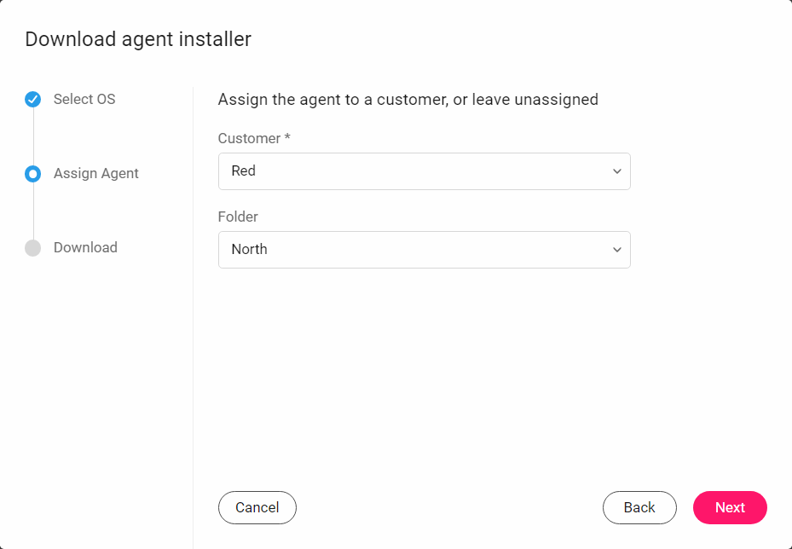
Task: Click the active Assign Agent step circle
Action: 33,174
